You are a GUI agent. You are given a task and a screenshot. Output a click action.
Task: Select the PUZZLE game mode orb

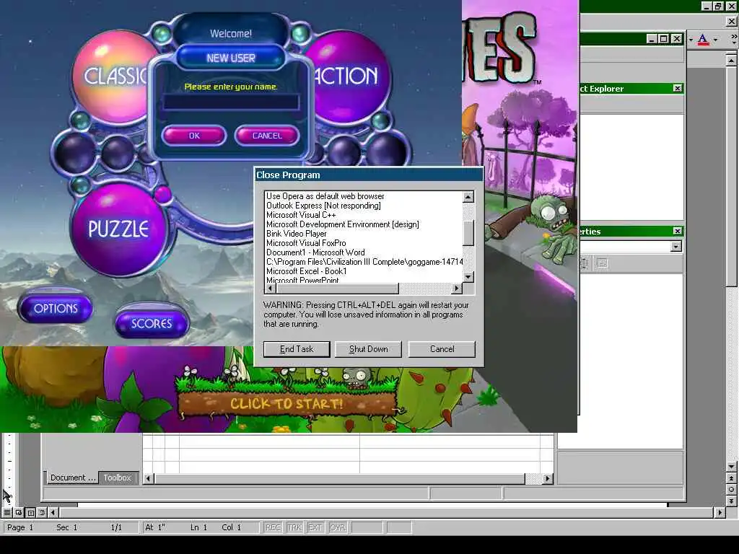pyautogui.click(x=119, y=229)
